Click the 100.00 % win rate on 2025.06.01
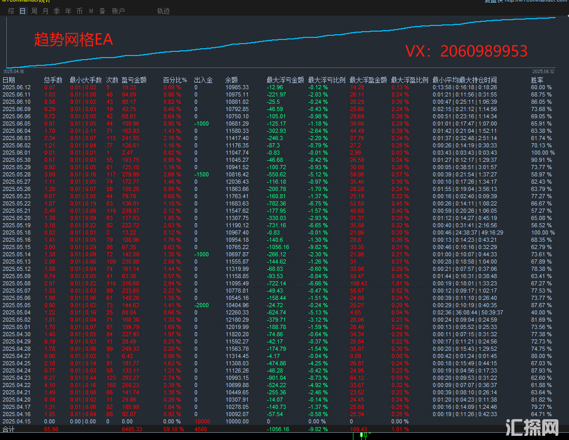This screenshot has width=569, height=440. (543, 153)
